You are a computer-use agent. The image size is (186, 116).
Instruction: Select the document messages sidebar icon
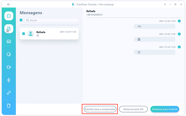(9, 29)
